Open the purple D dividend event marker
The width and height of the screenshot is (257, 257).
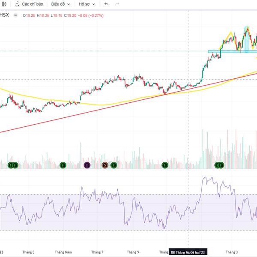pyautogui.click(x=87, y=165)
